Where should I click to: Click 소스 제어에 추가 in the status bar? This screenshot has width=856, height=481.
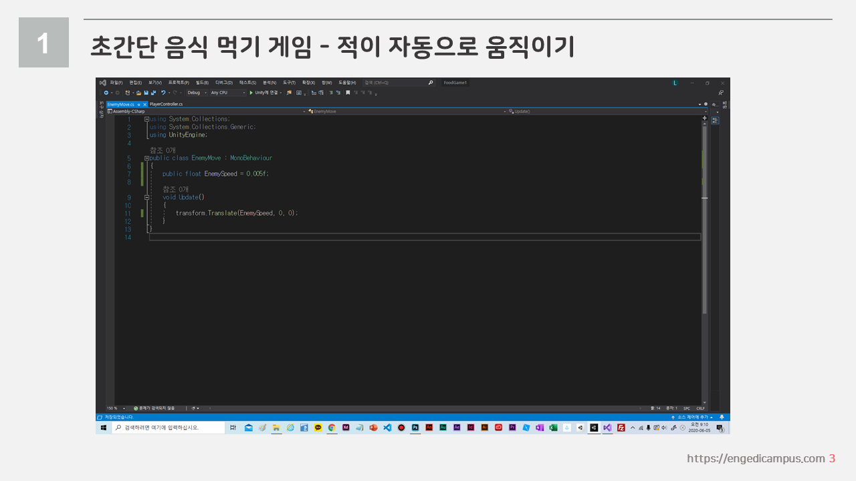(693, 417)
